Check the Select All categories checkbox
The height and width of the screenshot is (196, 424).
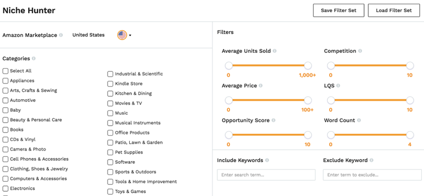[x=5, y=71]
